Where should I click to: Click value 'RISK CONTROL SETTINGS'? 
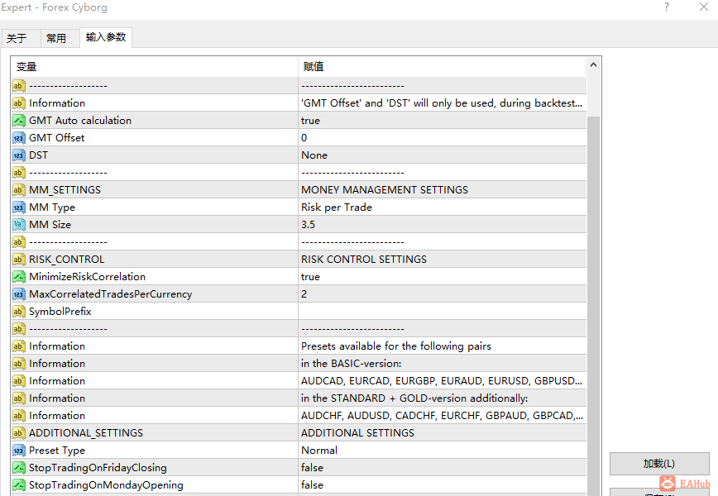(364, 260)
